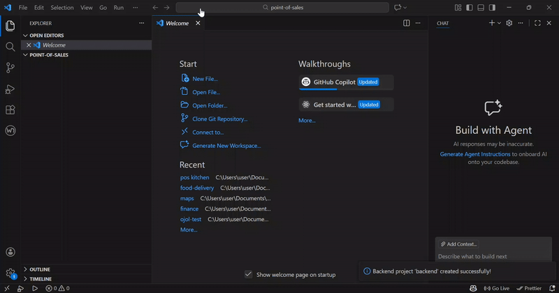Viewport: 559px width, 293px height.
Task: Close the Welcome tab
Action: pyautogui.click(x=198, y=23)
